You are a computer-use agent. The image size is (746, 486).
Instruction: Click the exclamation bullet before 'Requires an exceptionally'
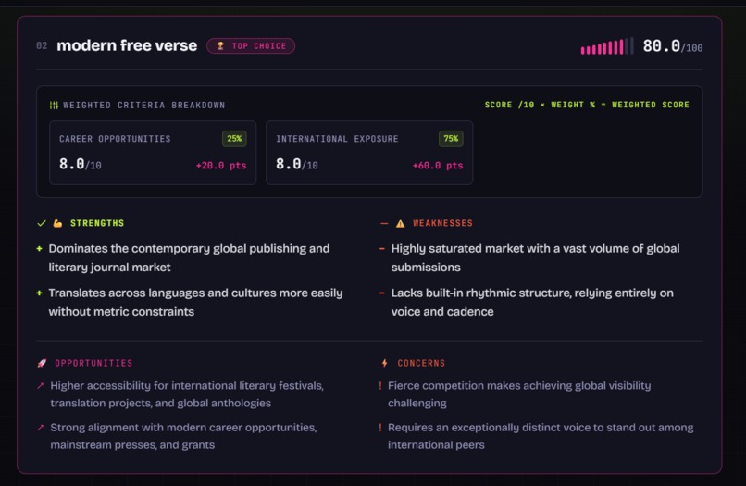[x=380, y=428]
